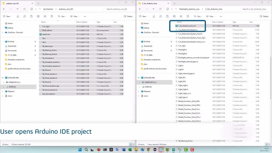Open File Explorer icon on taskbar
Image resolution: width=272 pixels, height=153 pixels.
pos(136,150)
